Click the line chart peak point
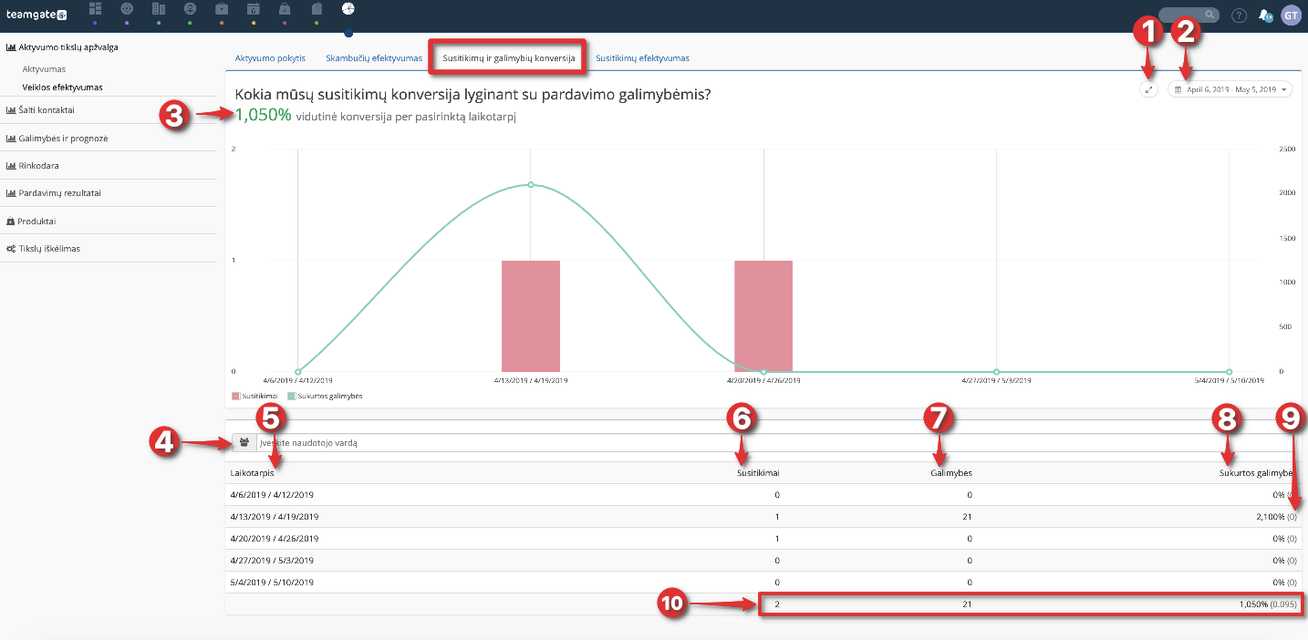This screenshot has height=640, width=1308. [x=530, y=184]
